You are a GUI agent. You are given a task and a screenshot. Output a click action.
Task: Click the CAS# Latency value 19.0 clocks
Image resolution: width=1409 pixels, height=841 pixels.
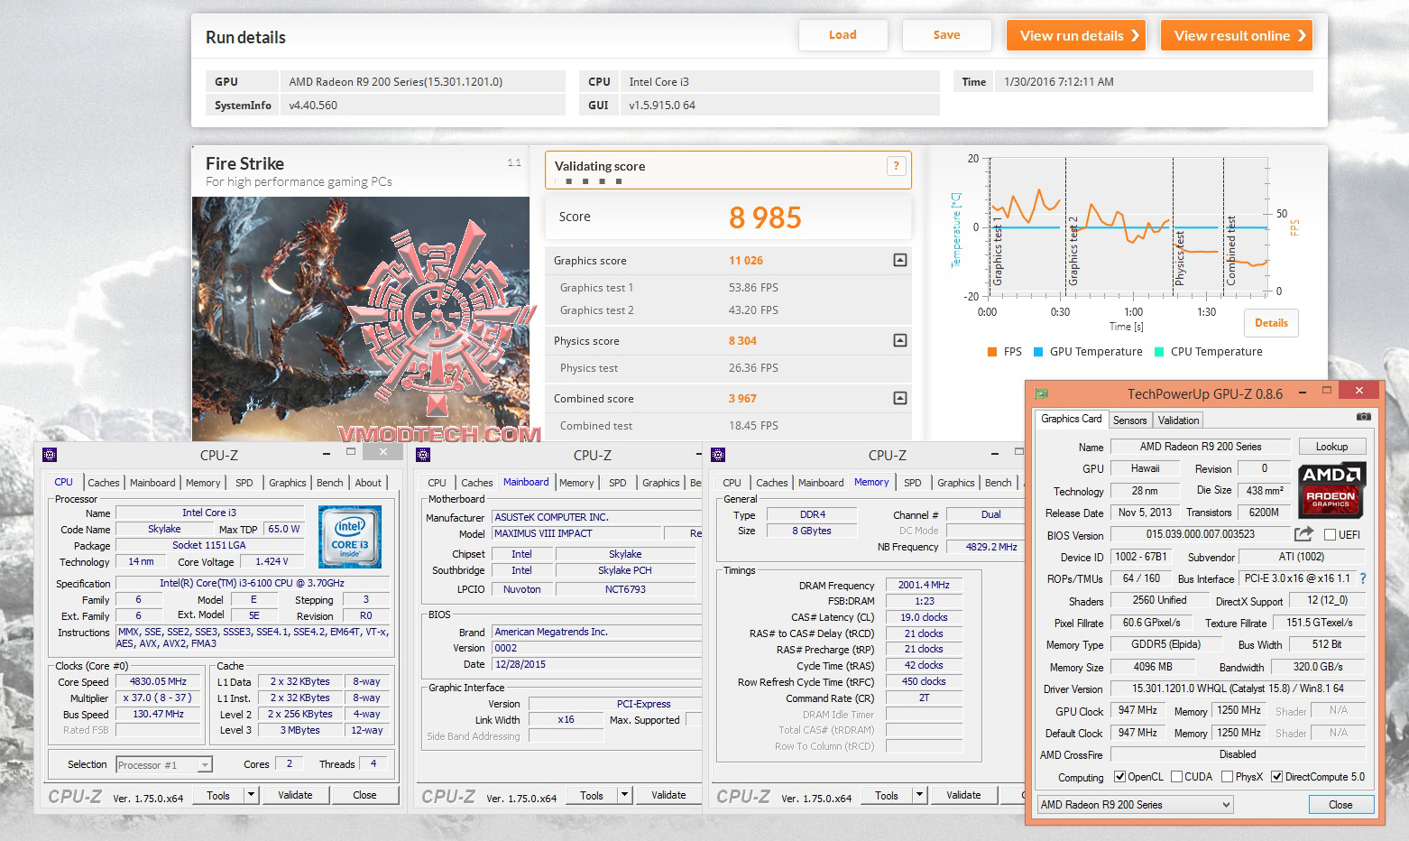(924, 617)
